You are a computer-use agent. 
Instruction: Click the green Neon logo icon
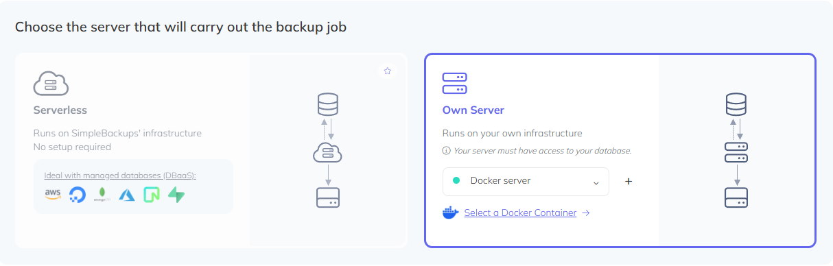152,195
